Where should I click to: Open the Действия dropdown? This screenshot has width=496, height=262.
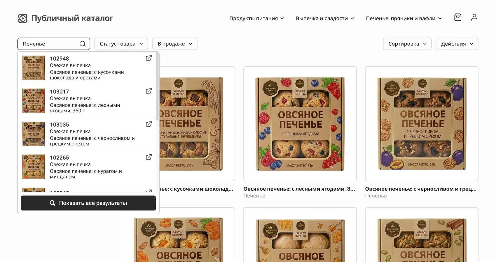(457, 44)
